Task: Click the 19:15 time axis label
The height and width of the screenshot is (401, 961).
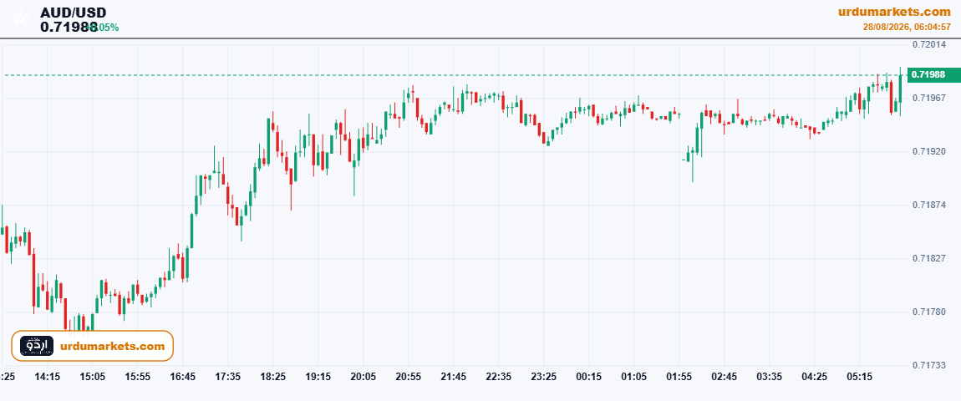Action: click(318, 377)
